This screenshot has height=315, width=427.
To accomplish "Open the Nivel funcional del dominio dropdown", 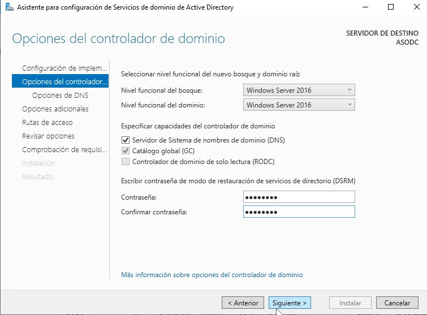I will 299,105.
